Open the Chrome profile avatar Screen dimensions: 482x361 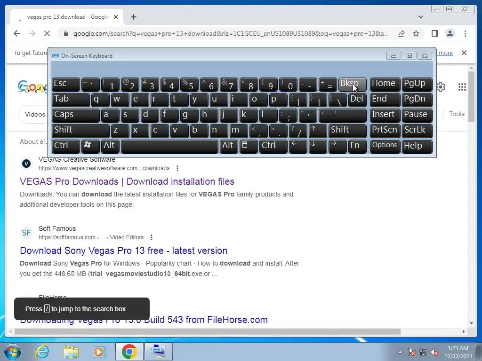(450, 33)
